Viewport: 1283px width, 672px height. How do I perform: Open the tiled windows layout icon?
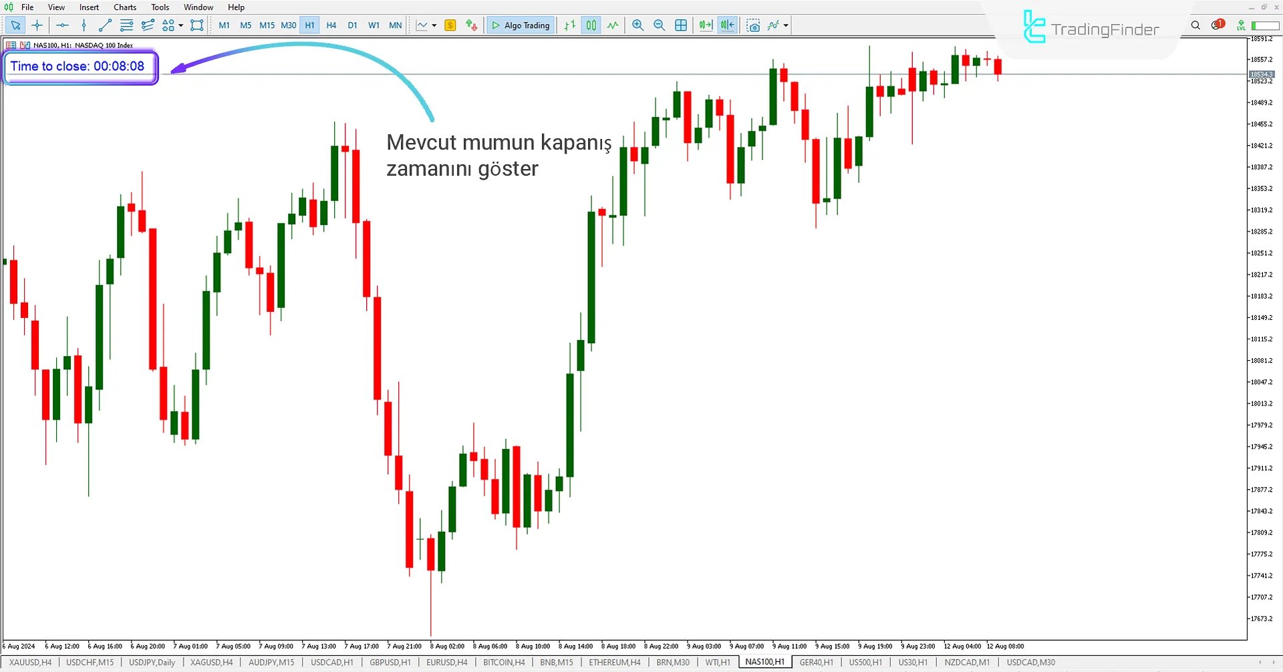681,25
